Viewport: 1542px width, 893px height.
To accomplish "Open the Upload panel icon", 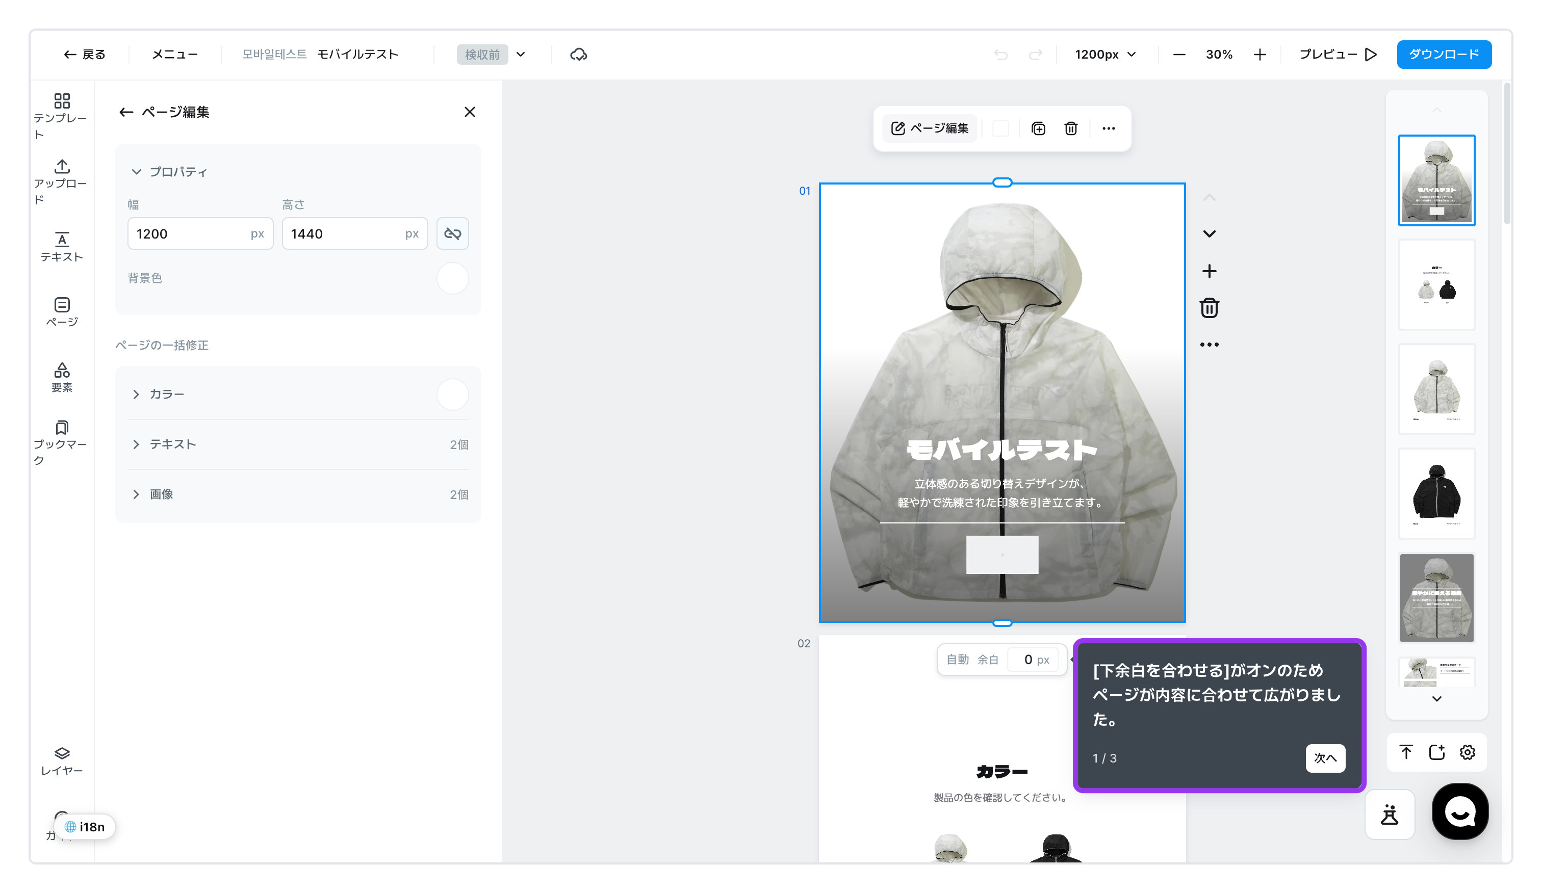I will [x=61, y=181].
